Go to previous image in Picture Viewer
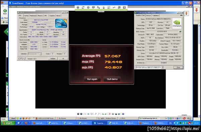The height and width of the screenshot is (132, 201). tap(78, 114)
